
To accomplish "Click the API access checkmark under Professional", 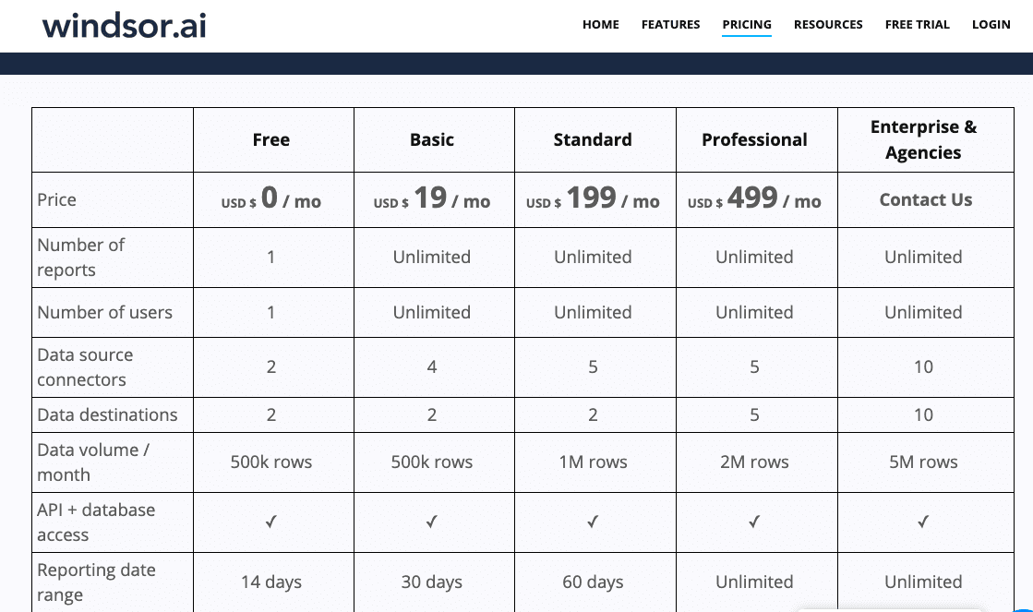I will (x=754, y=522).
